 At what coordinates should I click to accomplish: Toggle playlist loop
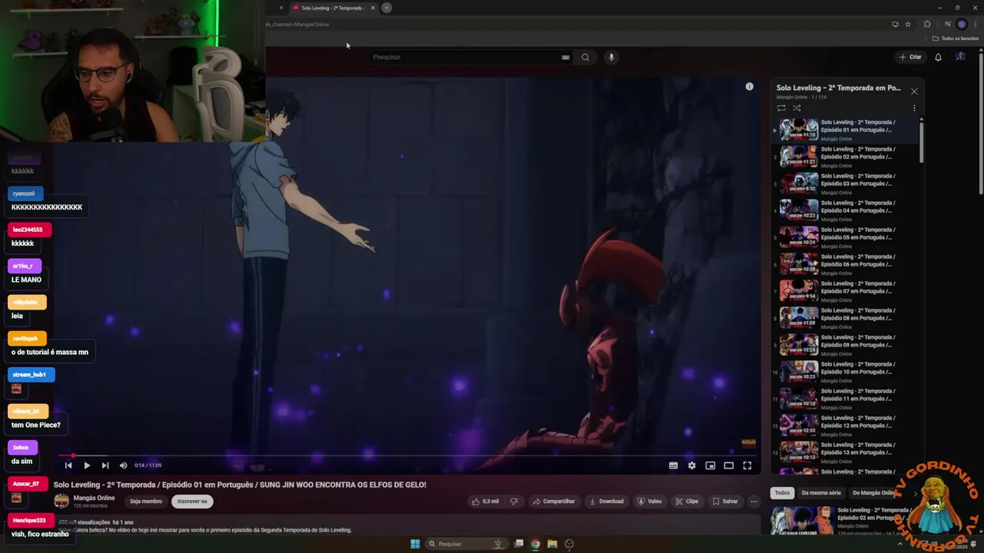point(782,108)
